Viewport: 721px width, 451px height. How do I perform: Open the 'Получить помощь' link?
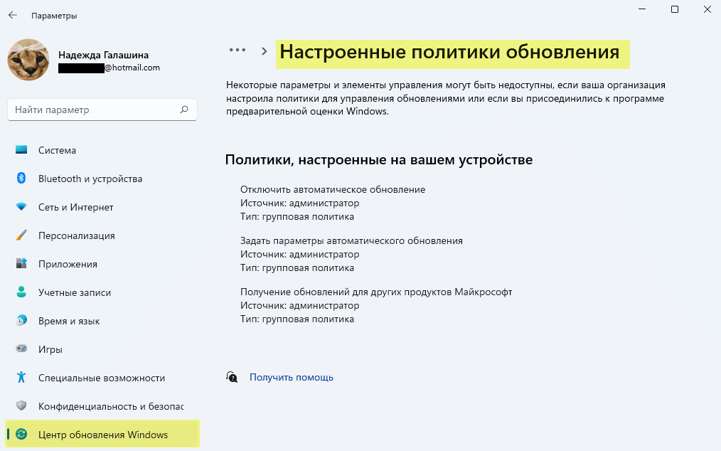[x=291, y=378]
